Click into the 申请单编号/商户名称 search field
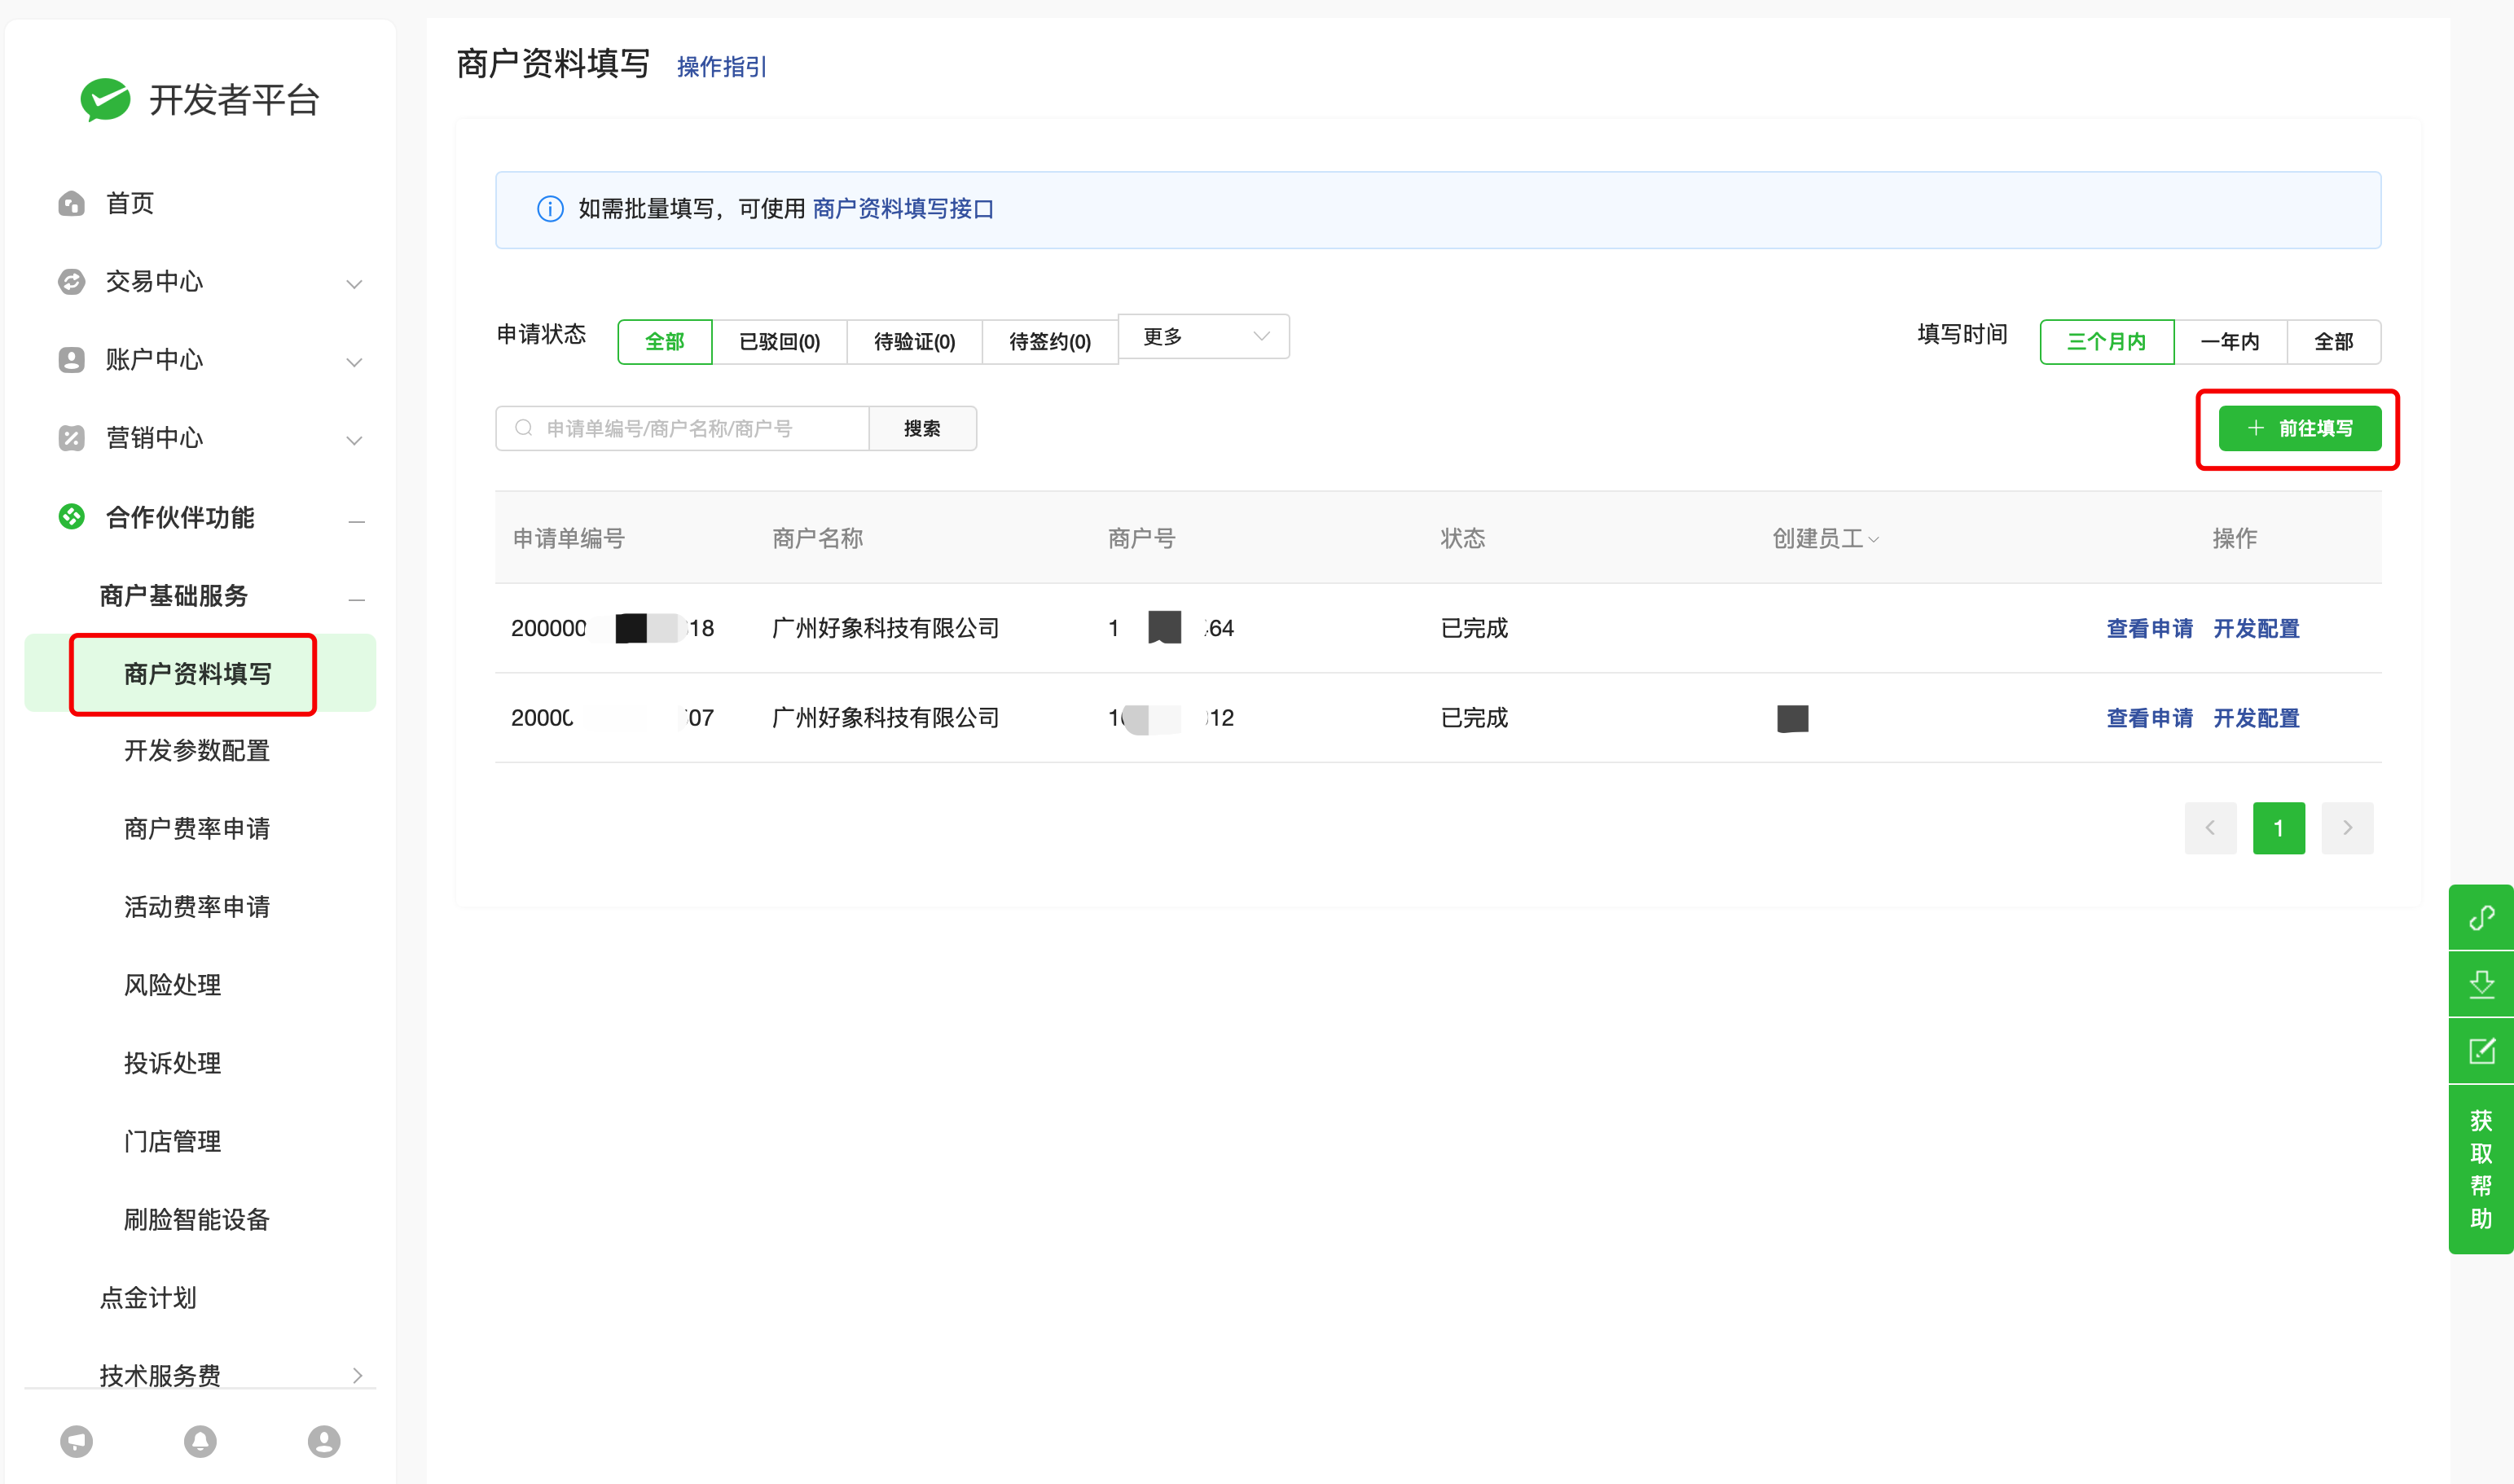This screenshot has width=2514, height=1484. pyautogui.click(x=683, y=429)
